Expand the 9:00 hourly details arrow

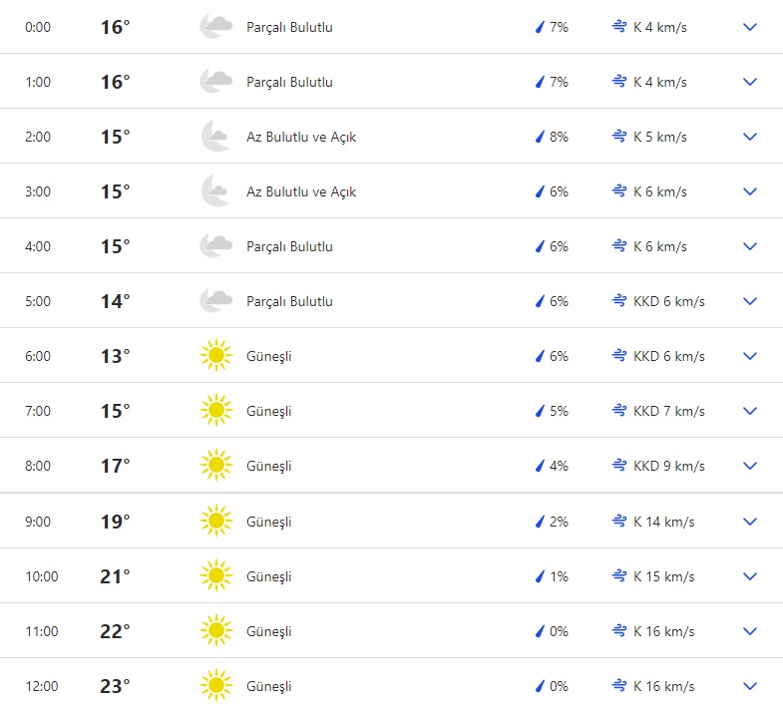[750, 522]
